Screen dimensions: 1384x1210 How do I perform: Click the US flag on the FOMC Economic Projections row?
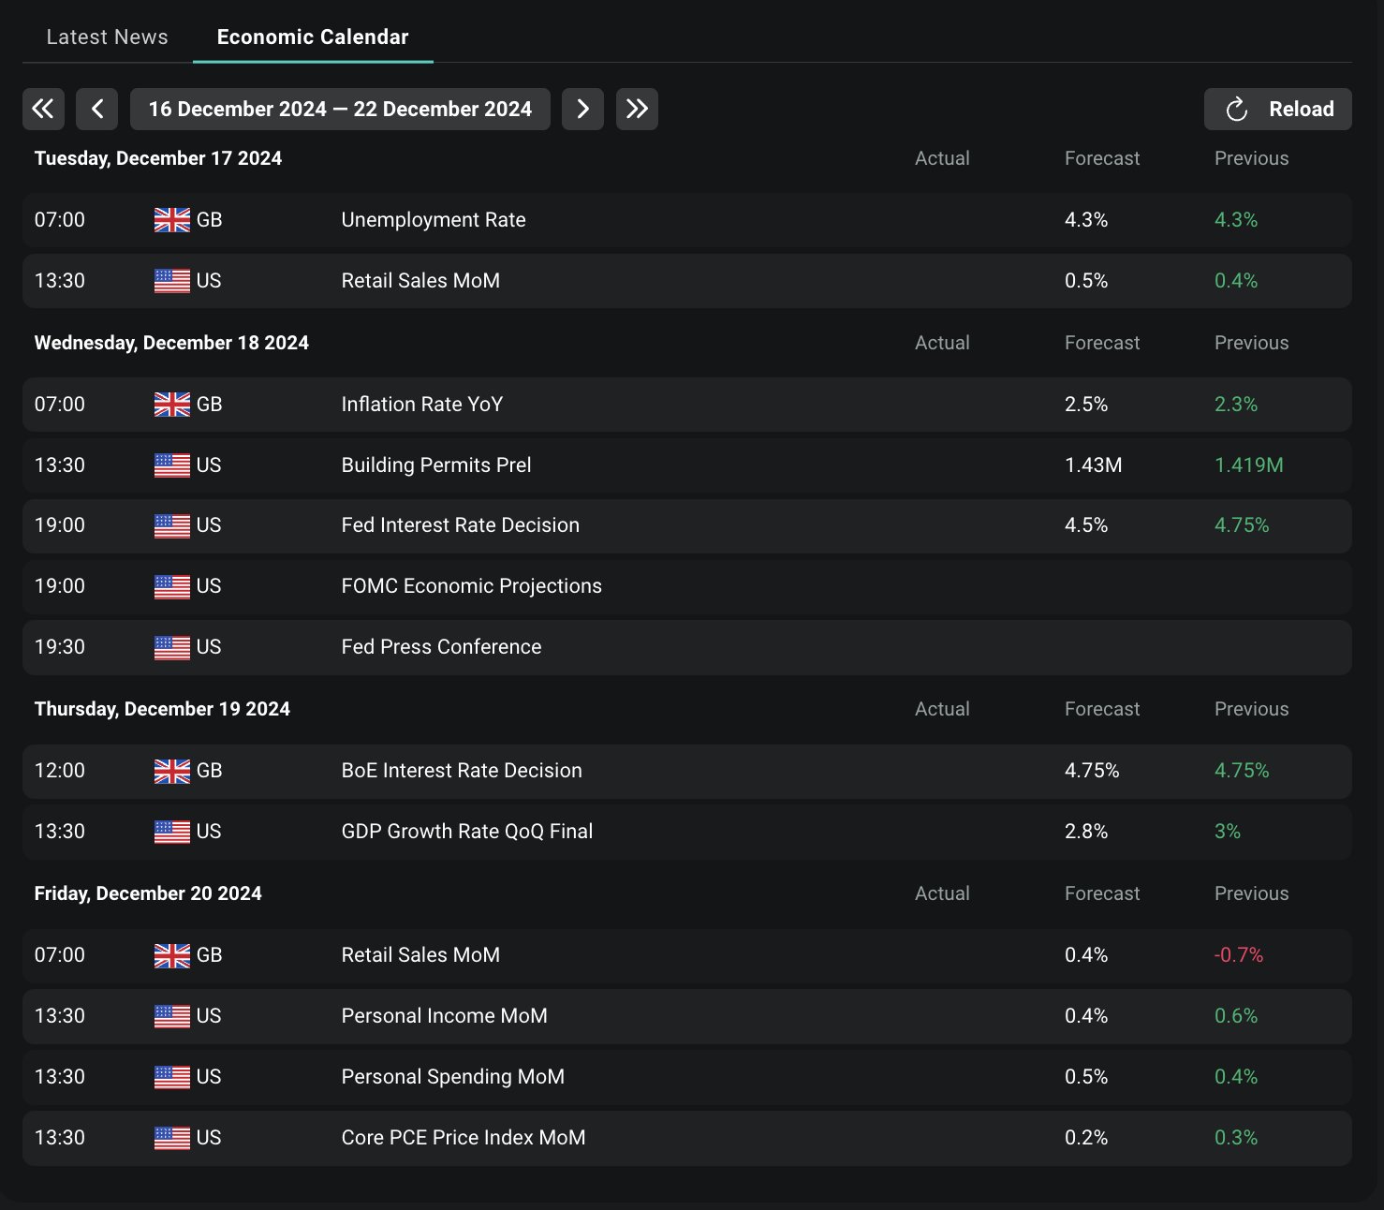(172, 586)
